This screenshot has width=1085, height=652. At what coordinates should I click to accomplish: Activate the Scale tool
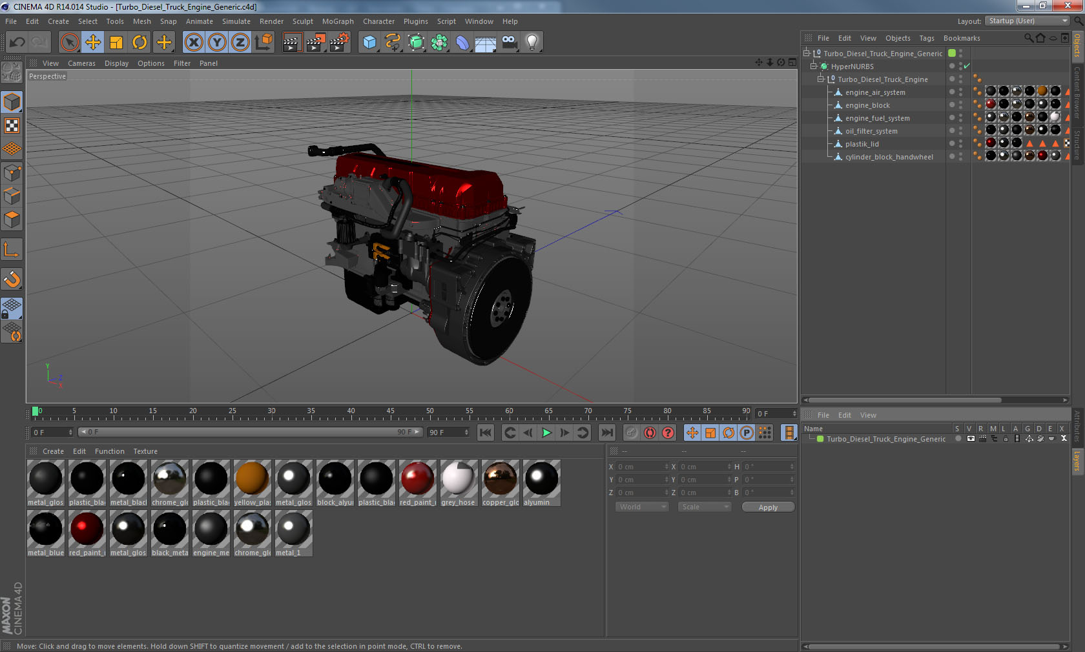pos(116,43)
